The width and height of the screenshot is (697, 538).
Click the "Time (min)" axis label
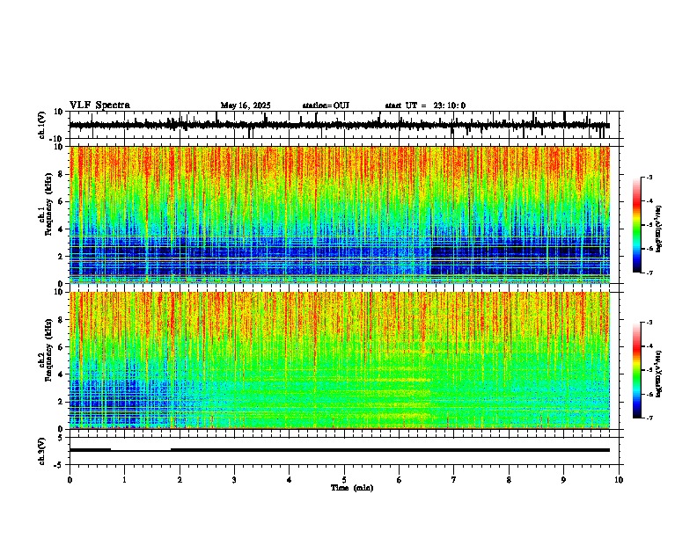352,488
